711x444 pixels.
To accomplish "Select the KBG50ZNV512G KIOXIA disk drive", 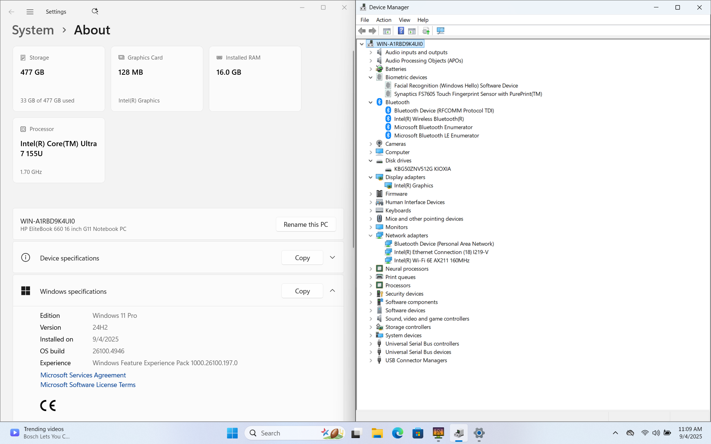I will click(423, 169).
